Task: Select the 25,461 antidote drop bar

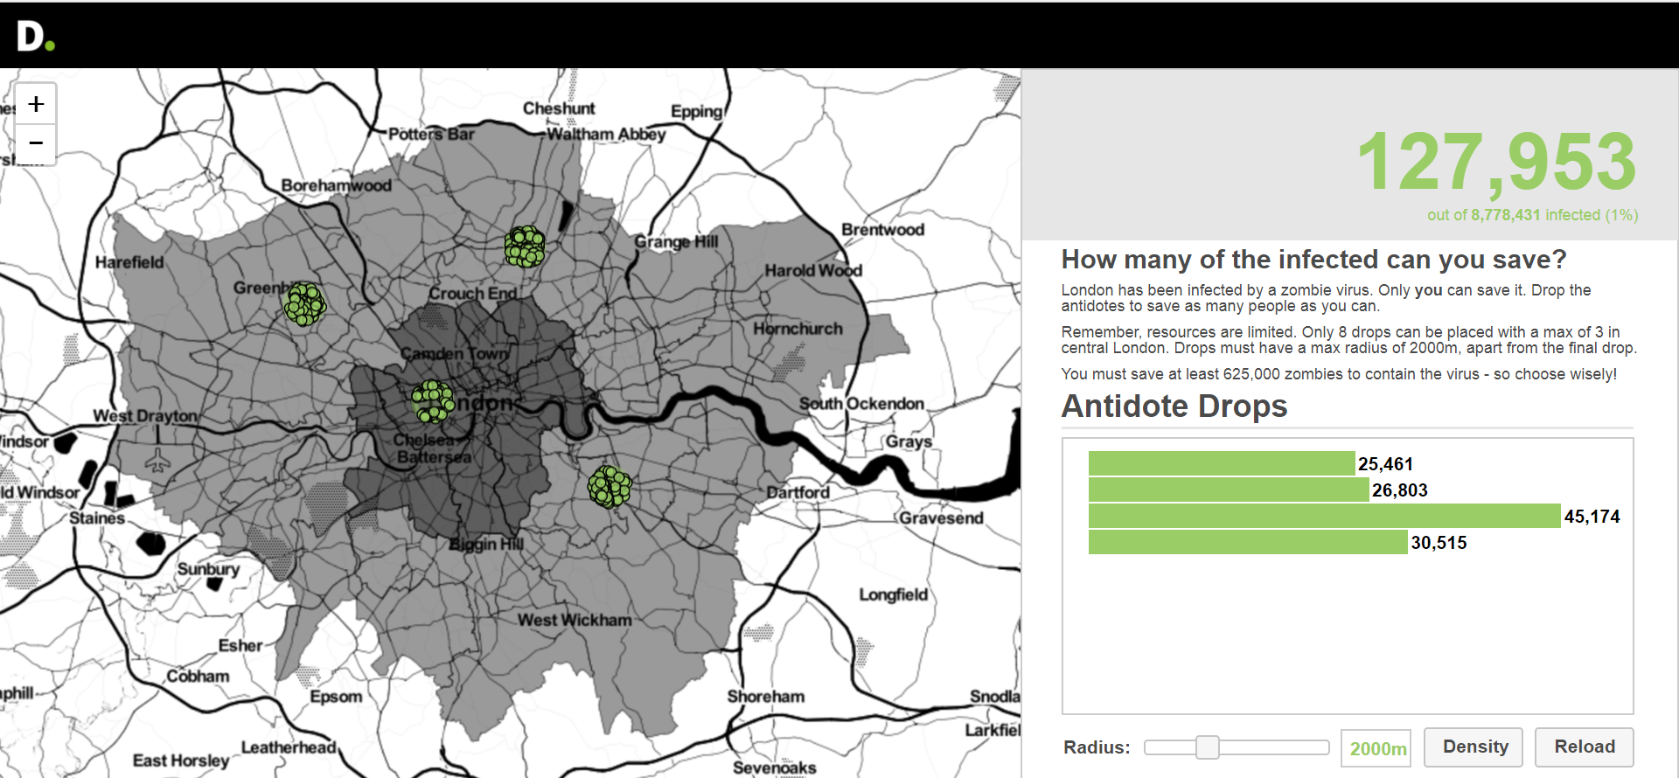Action: (x=1222, y=463)
